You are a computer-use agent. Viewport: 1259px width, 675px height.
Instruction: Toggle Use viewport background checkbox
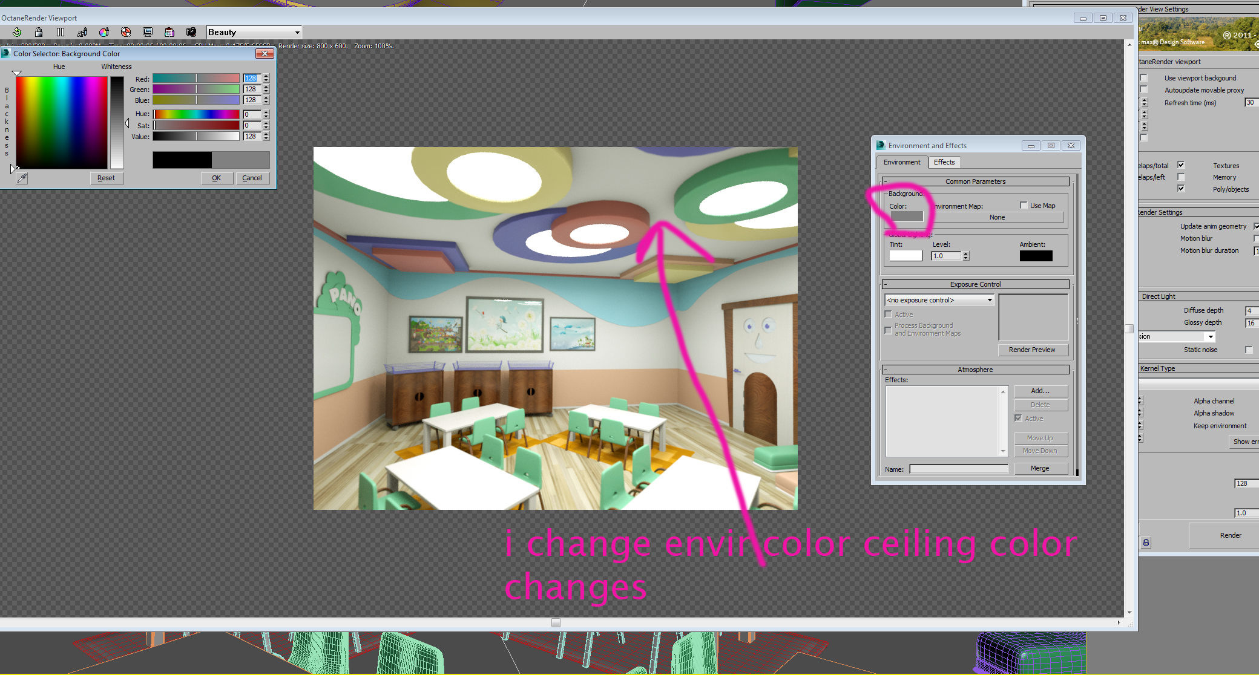click(1144, 78)
